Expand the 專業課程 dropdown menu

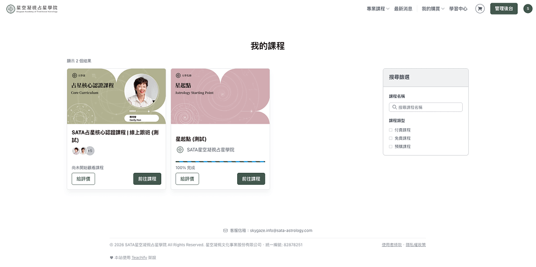378,8
